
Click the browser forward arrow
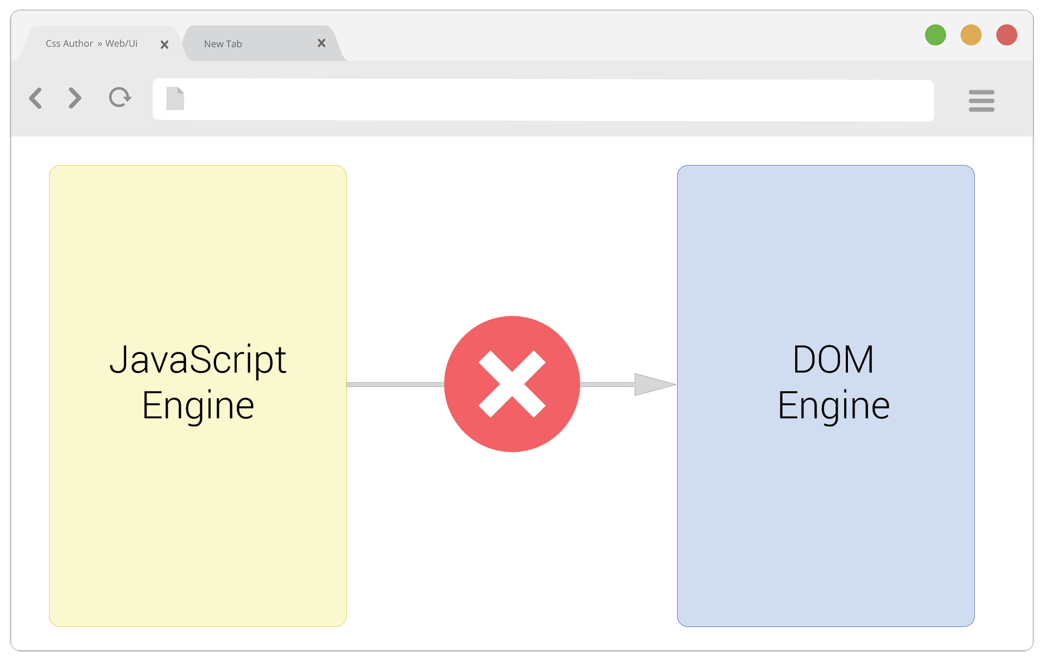coord(75,98)
